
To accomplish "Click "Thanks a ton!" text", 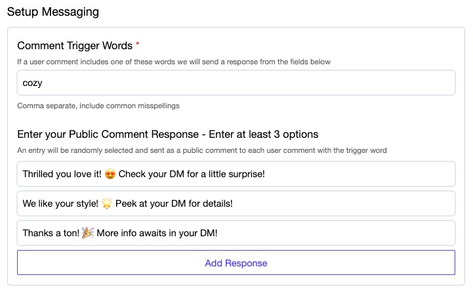I will [51, 233].
